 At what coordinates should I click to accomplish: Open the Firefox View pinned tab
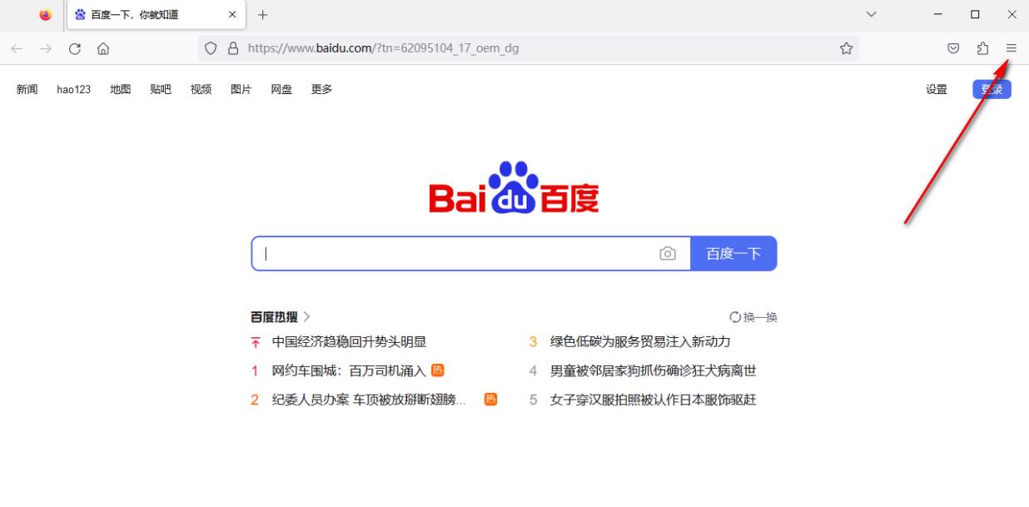pos(45,15)
